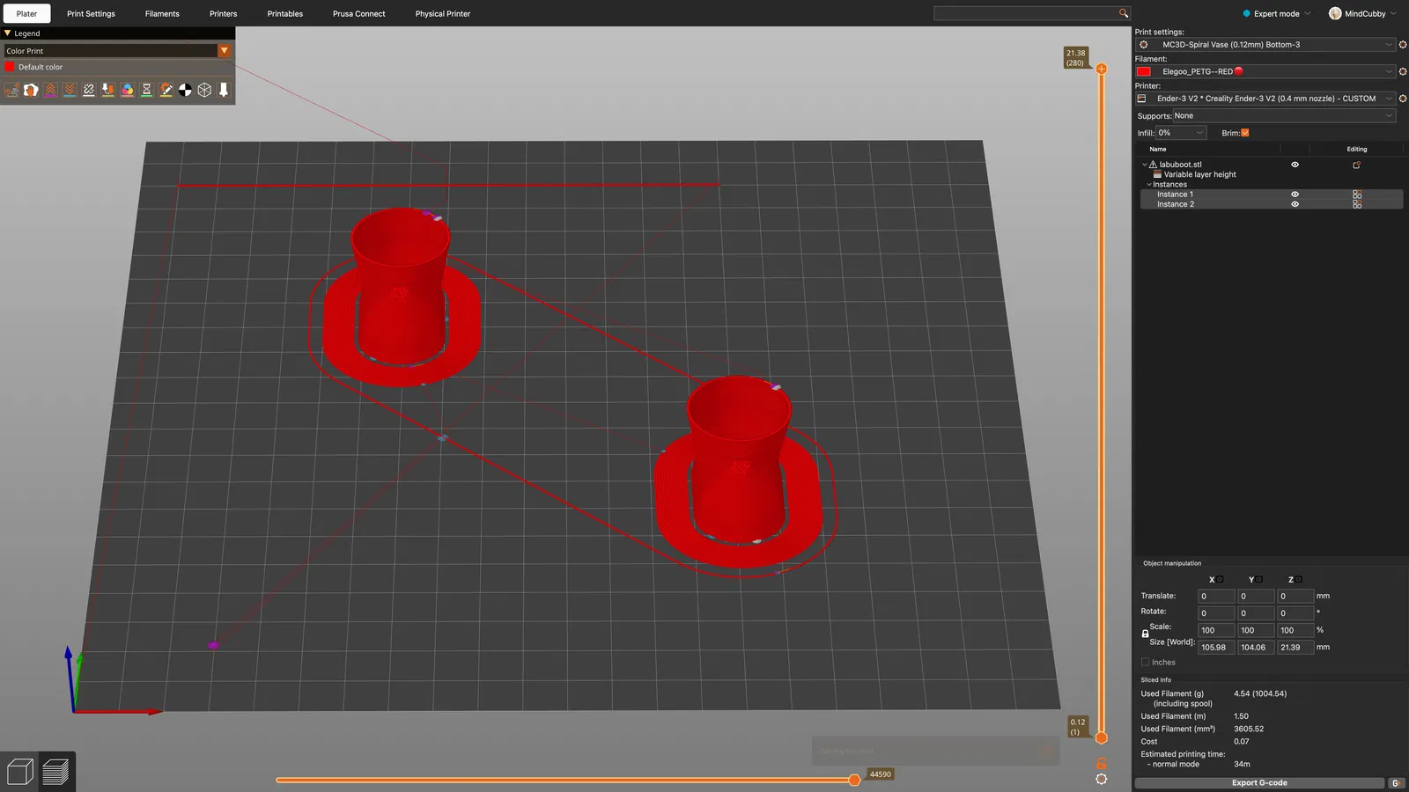Click the Export G-code button
This screenshot has height=792, width=1409.
[1259, 782]
